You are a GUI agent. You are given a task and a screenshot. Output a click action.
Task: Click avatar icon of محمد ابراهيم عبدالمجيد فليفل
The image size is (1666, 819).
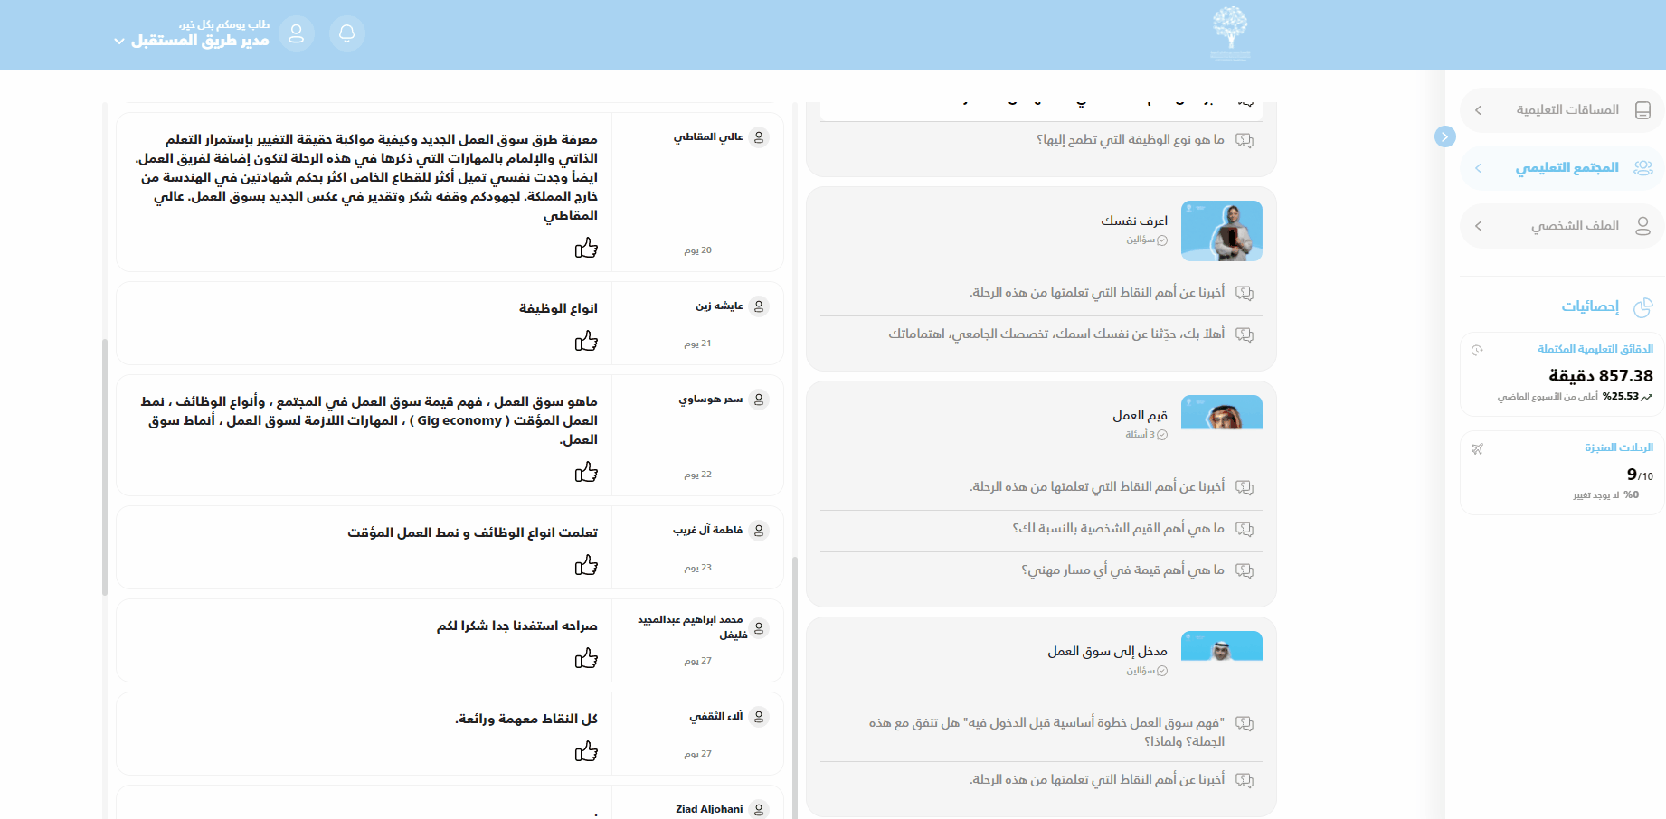[759, 628]
